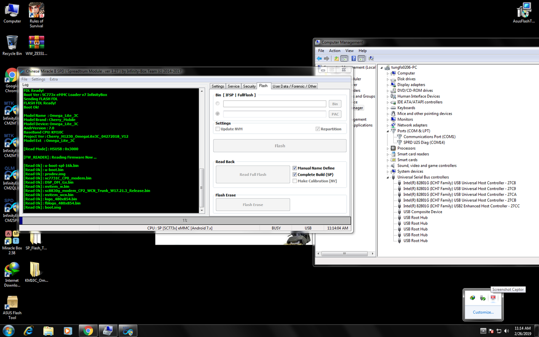
Task: Collapse Ports (COM & LPT) node
Action: [388, 131]
